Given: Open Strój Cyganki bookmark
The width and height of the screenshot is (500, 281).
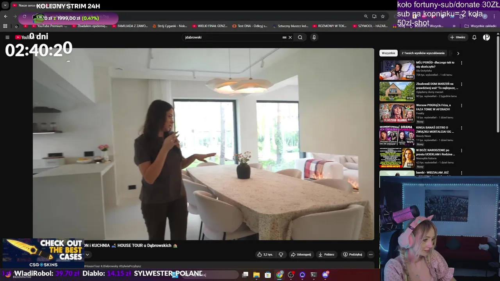Looking at the screenshot, I should 170,26.
